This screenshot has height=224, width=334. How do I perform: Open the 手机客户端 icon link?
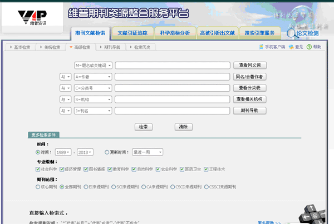261,47
